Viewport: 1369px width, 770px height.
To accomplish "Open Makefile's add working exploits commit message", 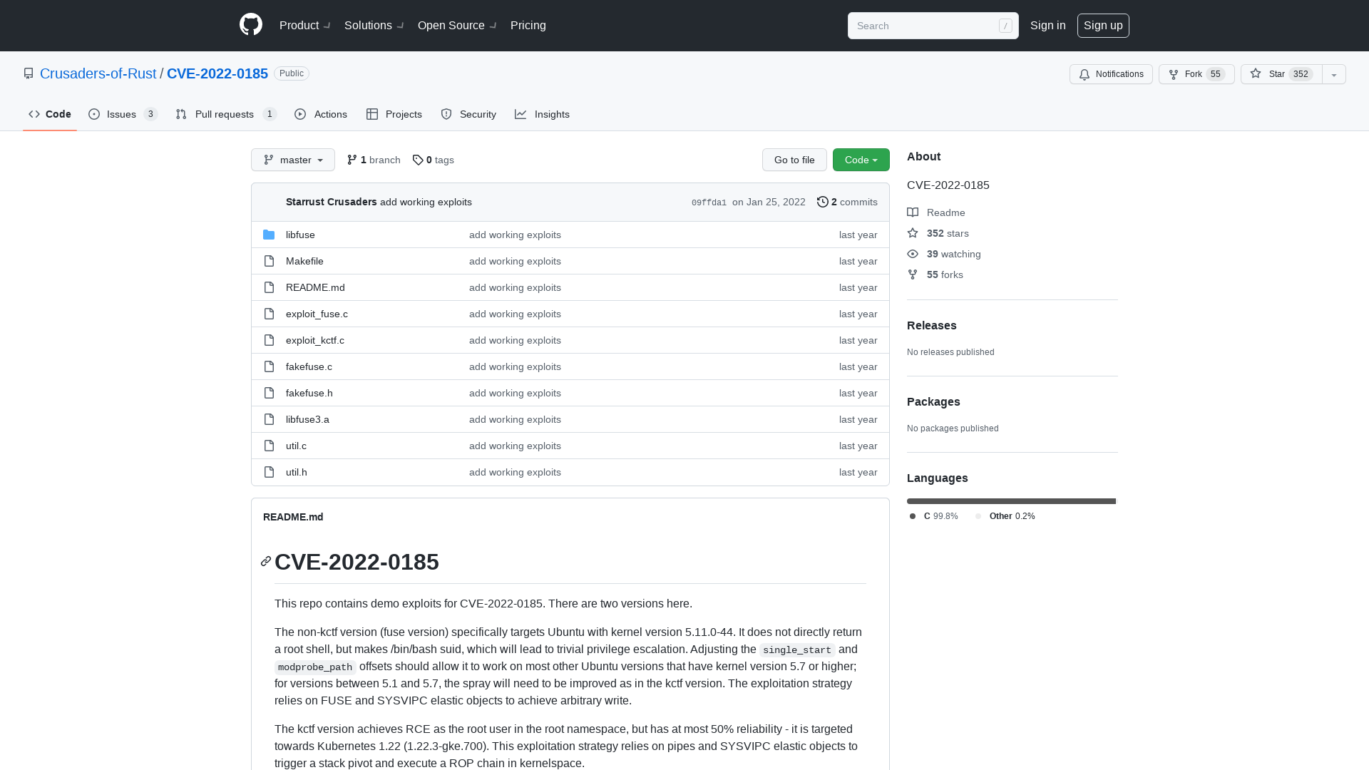I will pos(515,261).
